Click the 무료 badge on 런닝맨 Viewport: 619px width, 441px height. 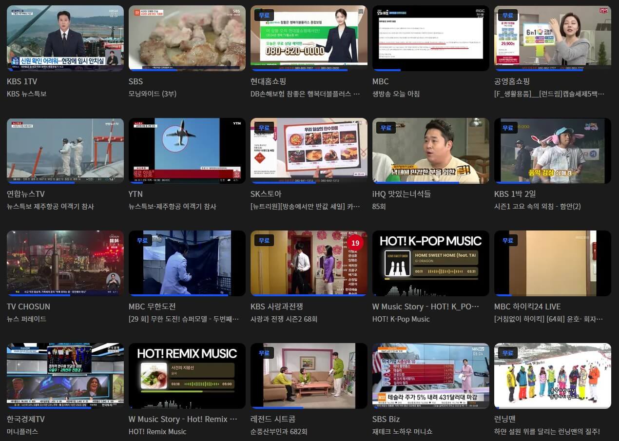click(507, 353)
